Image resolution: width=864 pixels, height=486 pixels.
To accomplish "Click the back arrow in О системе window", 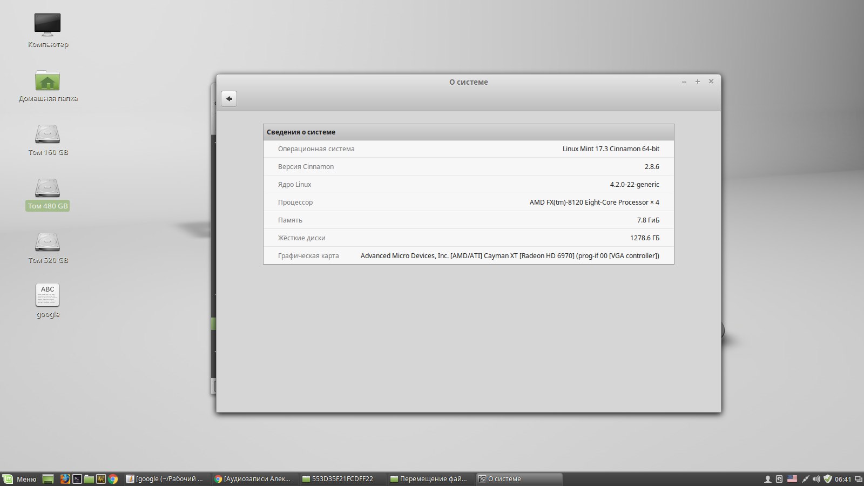I will pyautogui.click(x=229, y=99).
